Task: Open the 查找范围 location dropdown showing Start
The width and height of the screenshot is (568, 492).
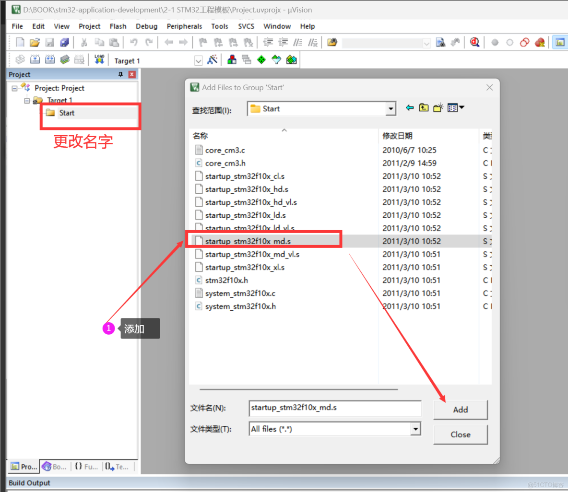Action: 391,108
